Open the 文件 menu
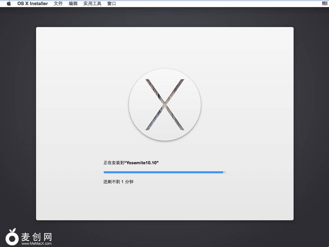This screenshot has width=329, height=247. click(58, 4)
